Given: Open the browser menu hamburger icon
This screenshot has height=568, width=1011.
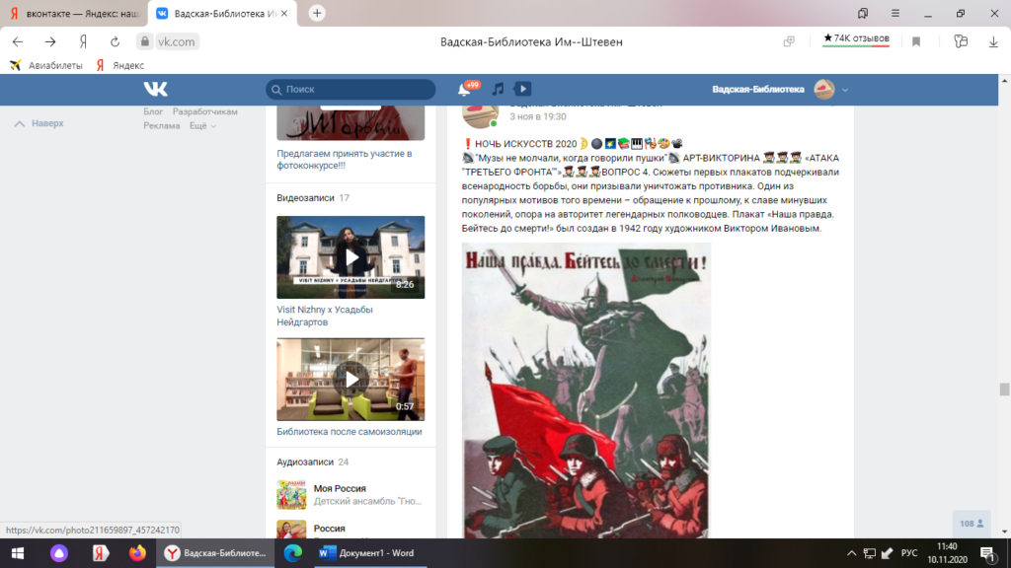Looking at the screenshot, I should (x=895, y=14).
